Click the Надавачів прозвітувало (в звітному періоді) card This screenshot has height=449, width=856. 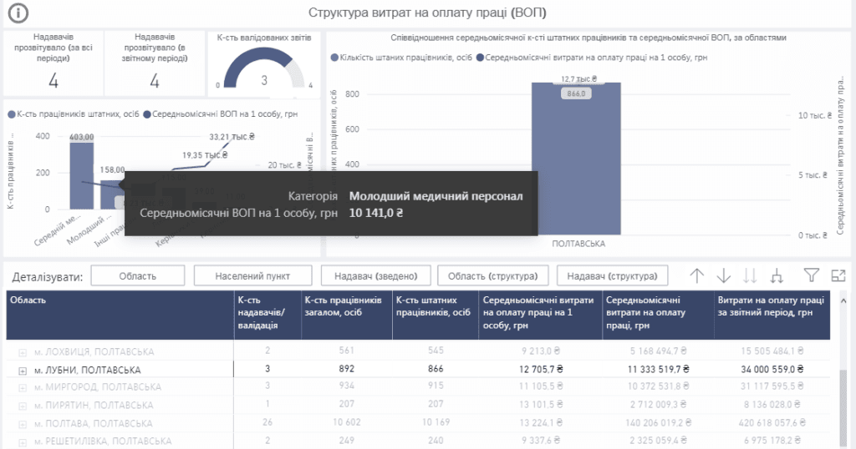click(x=155, y=63)
